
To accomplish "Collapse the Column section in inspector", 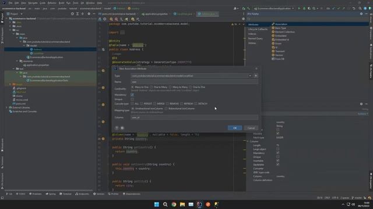I will [x=248, y=142].
